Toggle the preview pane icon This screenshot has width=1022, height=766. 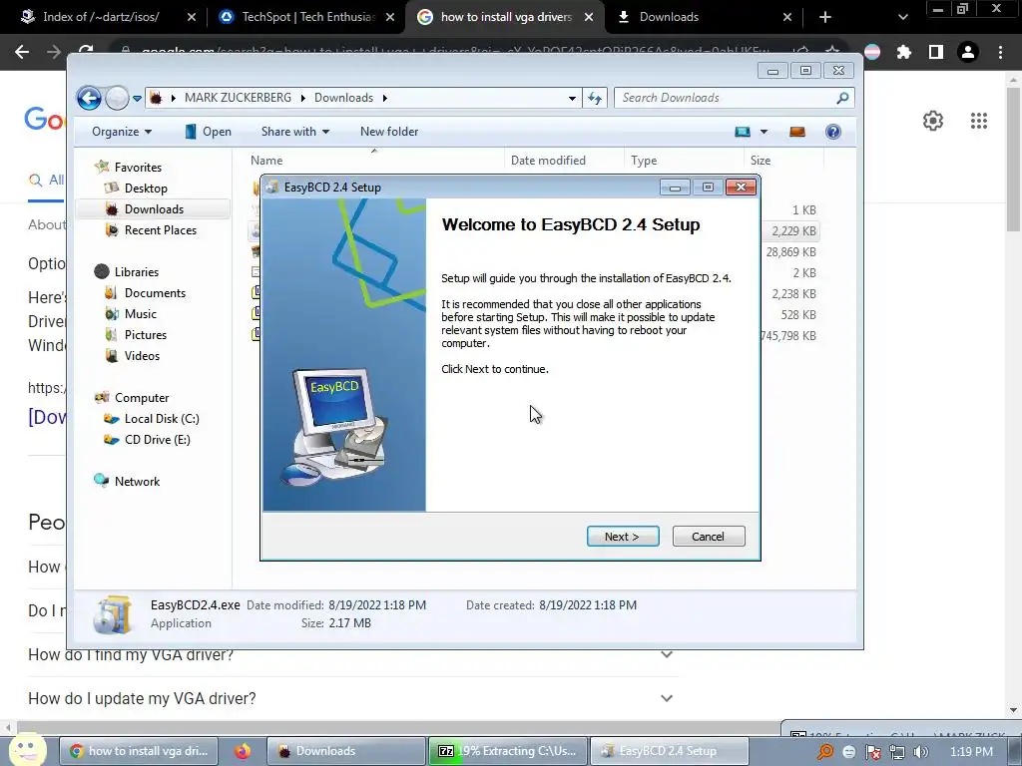click(x=797, y=132)
